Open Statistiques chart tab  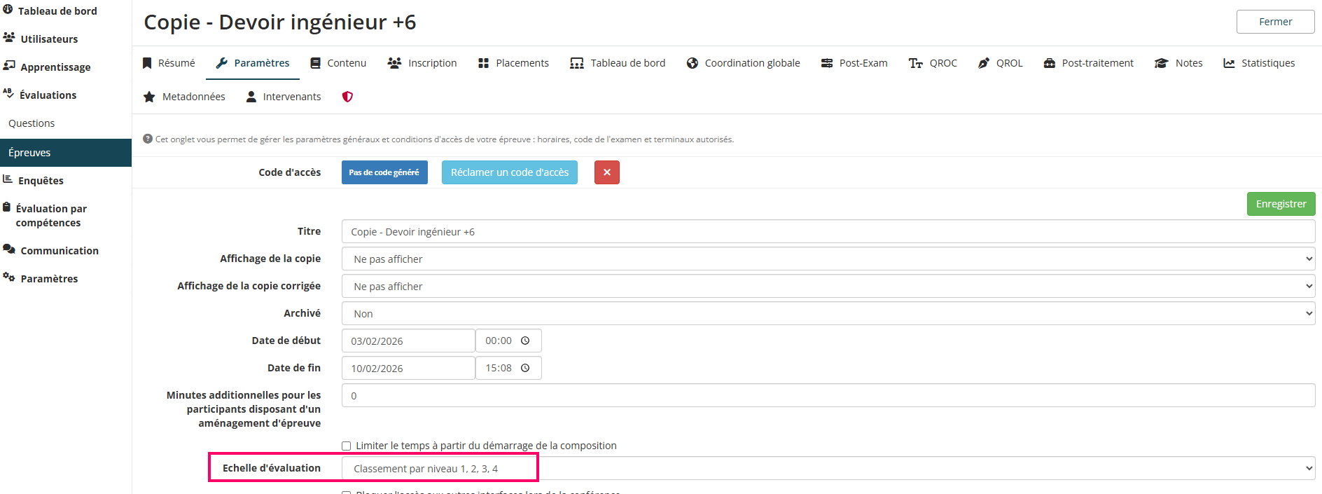(1259, 63)
